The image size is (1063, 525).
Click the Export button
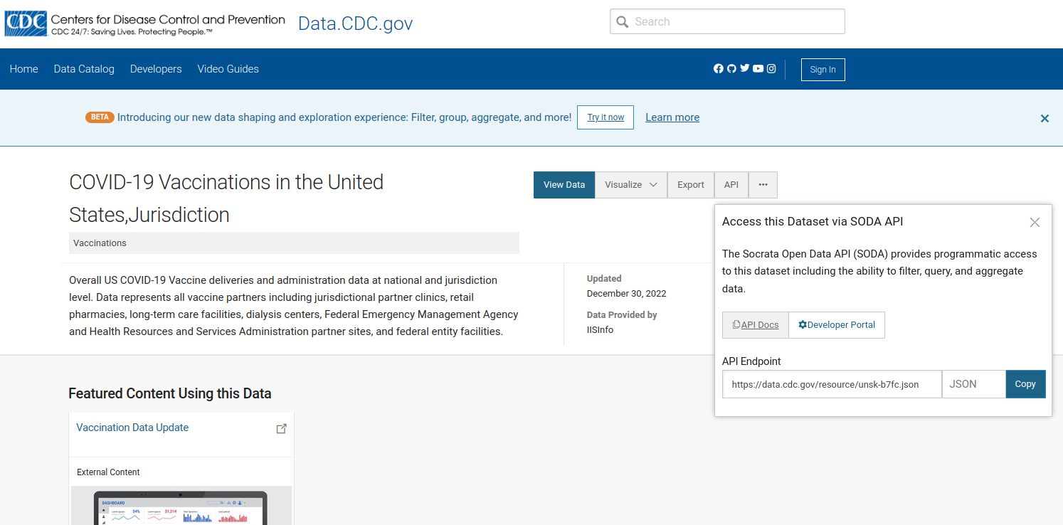[690, 185]
